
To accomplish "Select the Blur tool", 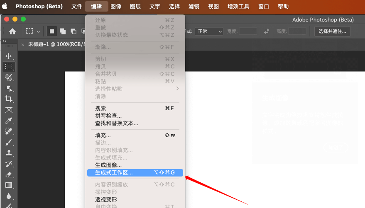I will [x=9, y=196].
